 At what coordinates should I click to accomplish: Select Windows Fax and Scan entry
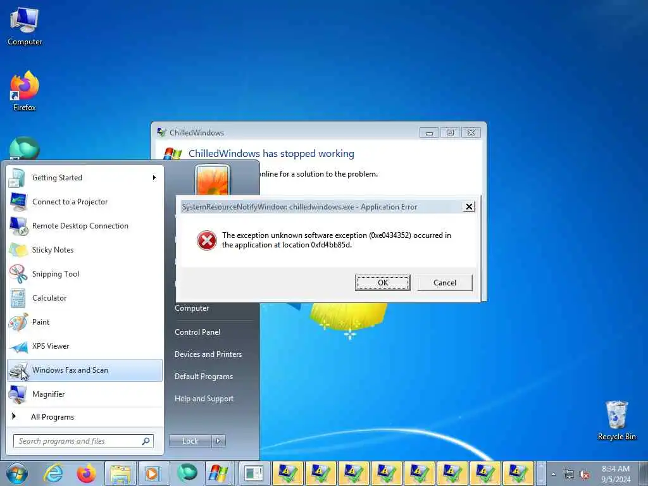click(x=85, y=370)
